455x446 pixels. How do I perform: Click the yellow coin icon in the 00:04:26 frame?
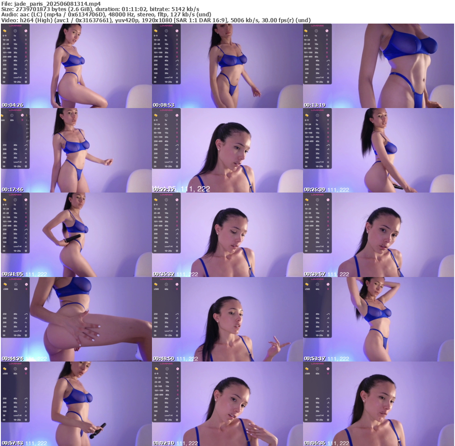pos(5,31)
